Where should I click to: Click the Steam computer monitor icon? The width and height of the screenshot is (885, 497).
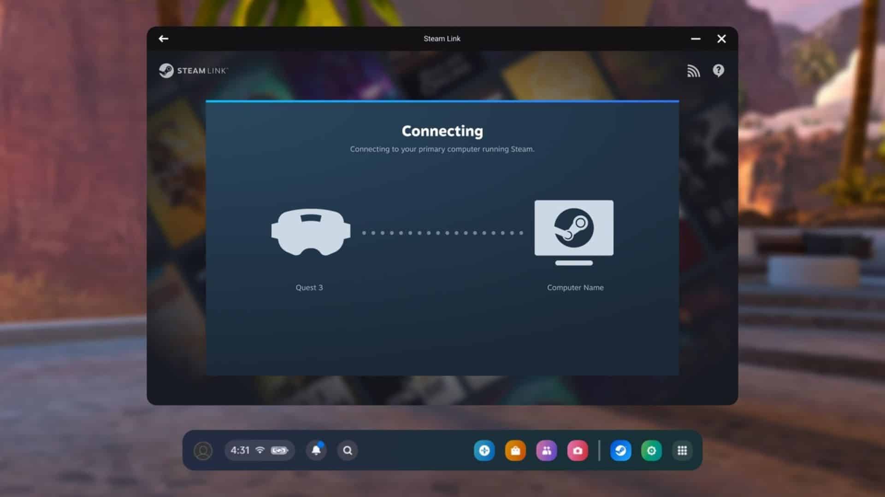(574, 232)
